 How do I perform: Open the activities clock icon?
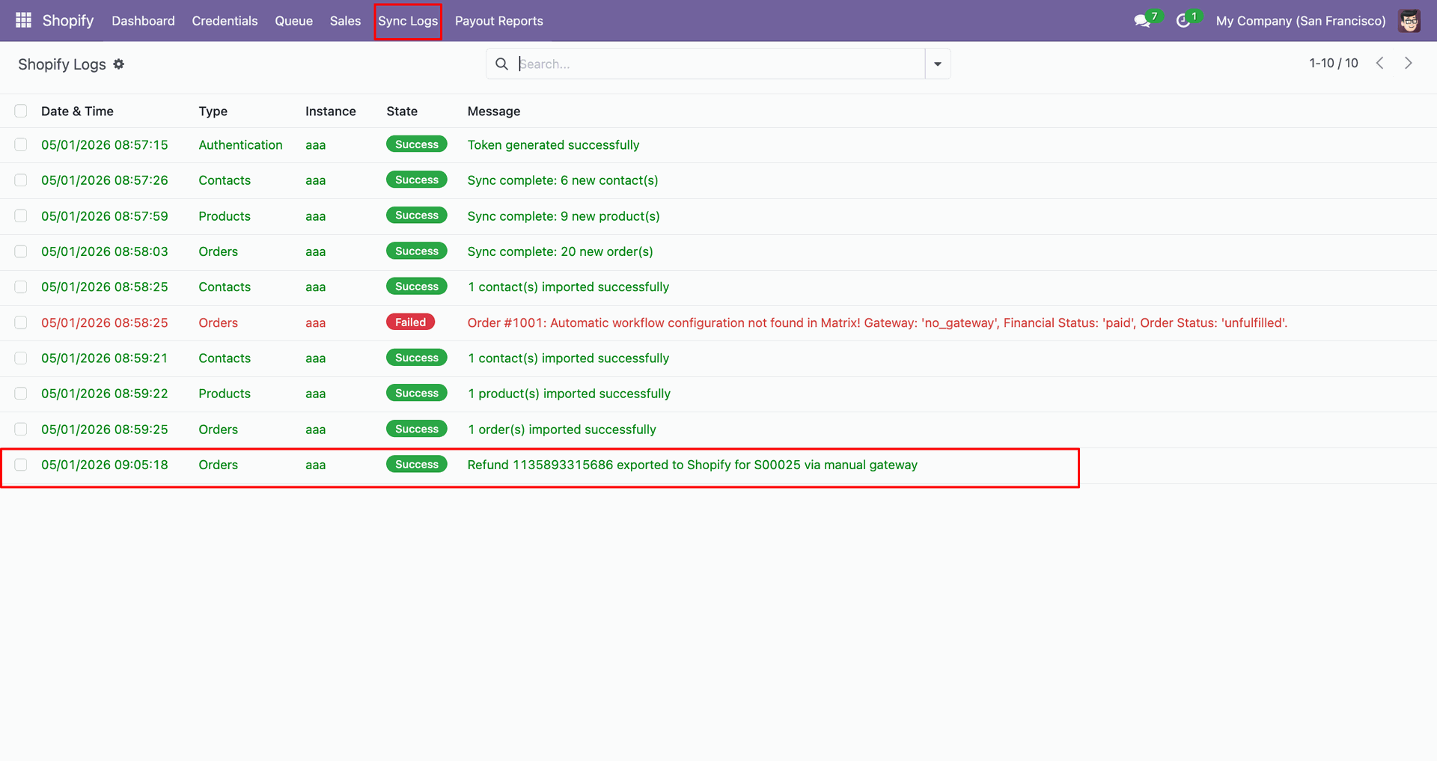click(1183, 21)
